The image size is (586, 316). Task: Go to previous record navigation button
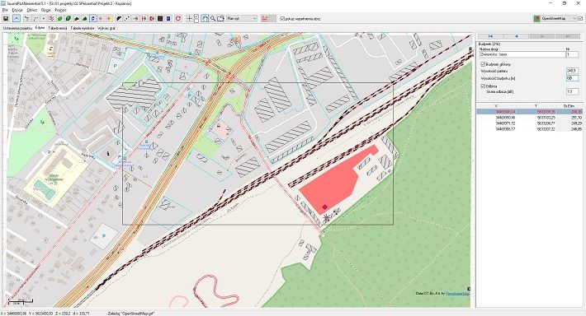coord(516,36)
